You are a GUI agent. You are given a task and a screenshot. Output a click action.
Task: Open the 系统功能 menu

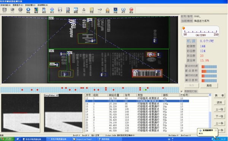click(x=6, y=5)
